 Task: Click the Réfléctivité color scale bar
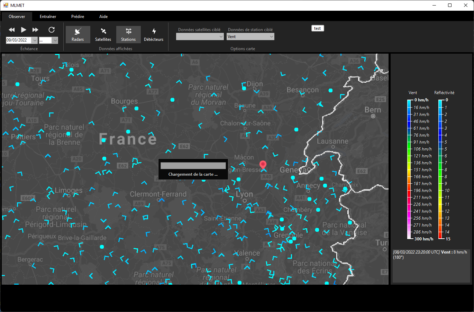(441, 169)
